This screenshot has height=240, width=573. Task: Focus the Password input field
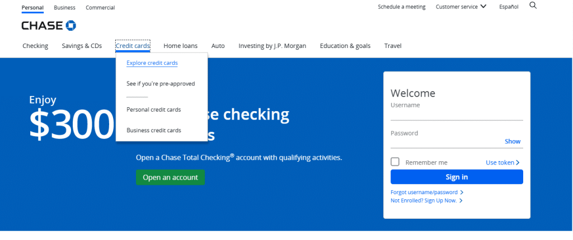[x=447, y=142]
